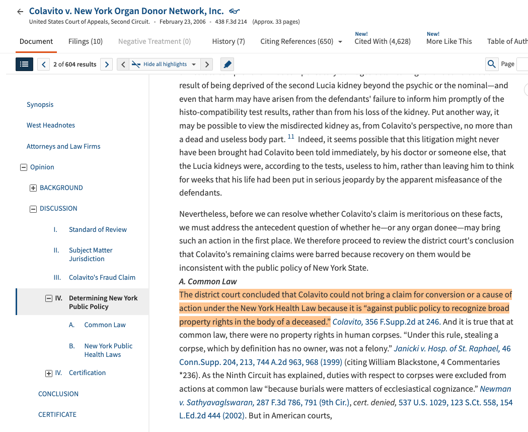Expand the Citing References dropdown arrow
The height and width of the screenshot is (432, 528).
click(340, 42)
